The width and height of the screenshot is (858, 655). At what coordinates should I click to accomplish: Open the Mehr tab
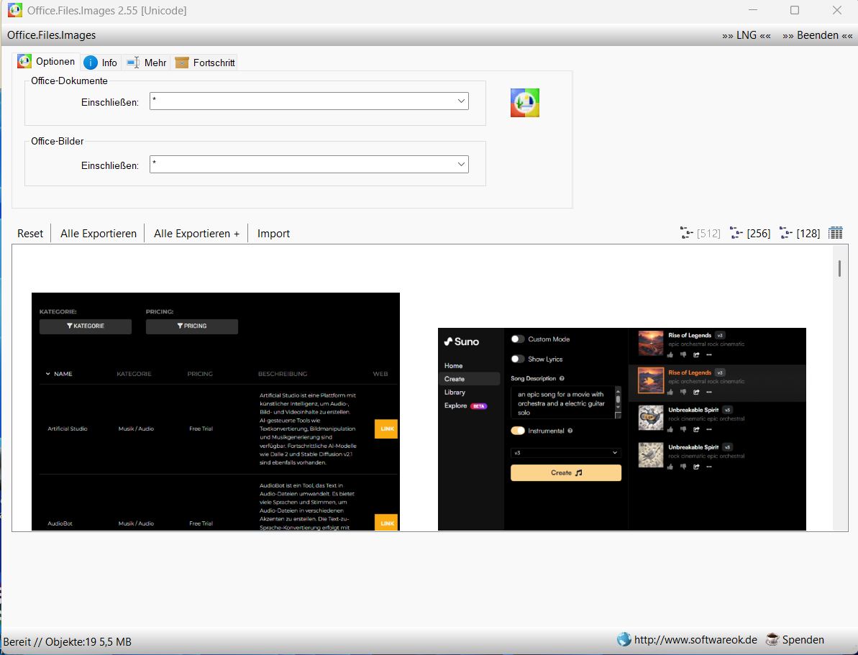146,63
